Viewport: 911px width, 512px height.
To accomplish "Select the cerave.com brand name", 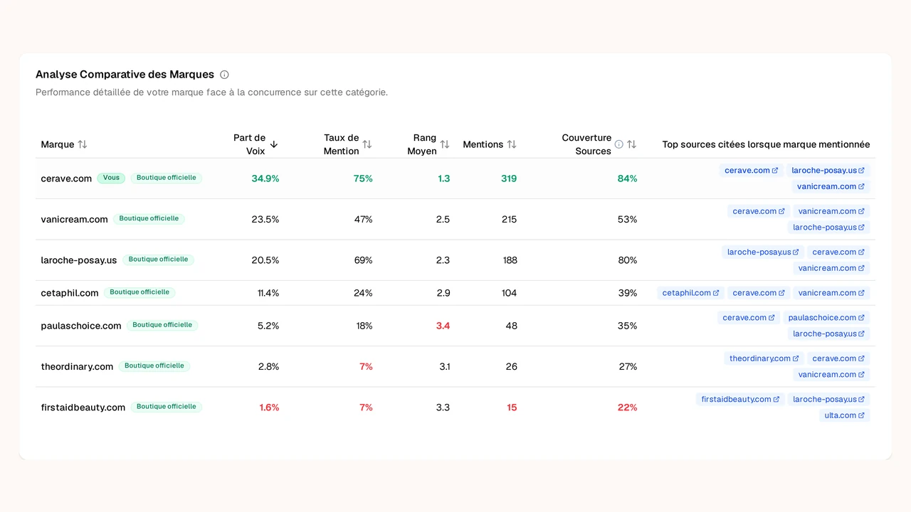I will point(66,178).
